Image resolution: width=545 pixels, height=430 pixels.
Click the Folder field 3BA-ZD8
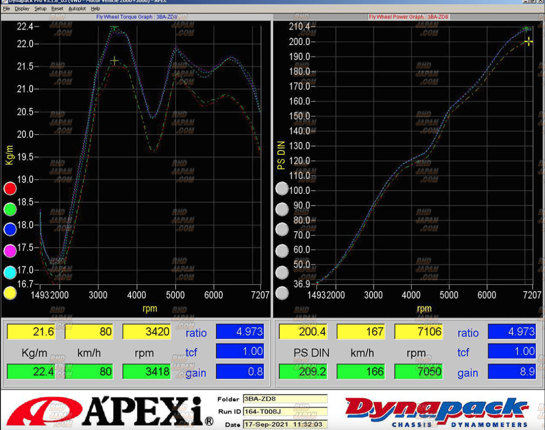click(x=285, y=399)
